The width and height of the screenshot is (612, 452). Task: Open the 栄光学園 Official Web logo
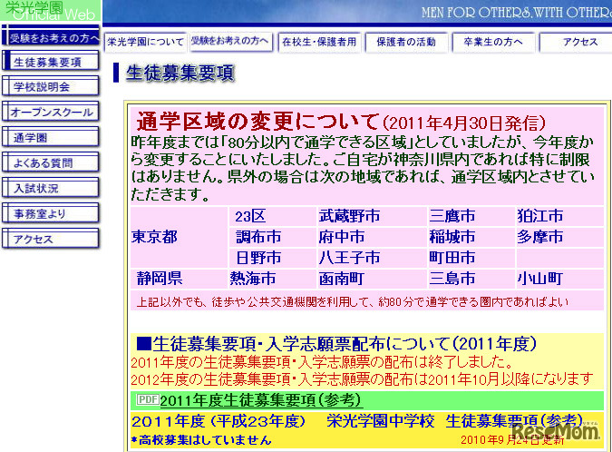click(51, 11)
